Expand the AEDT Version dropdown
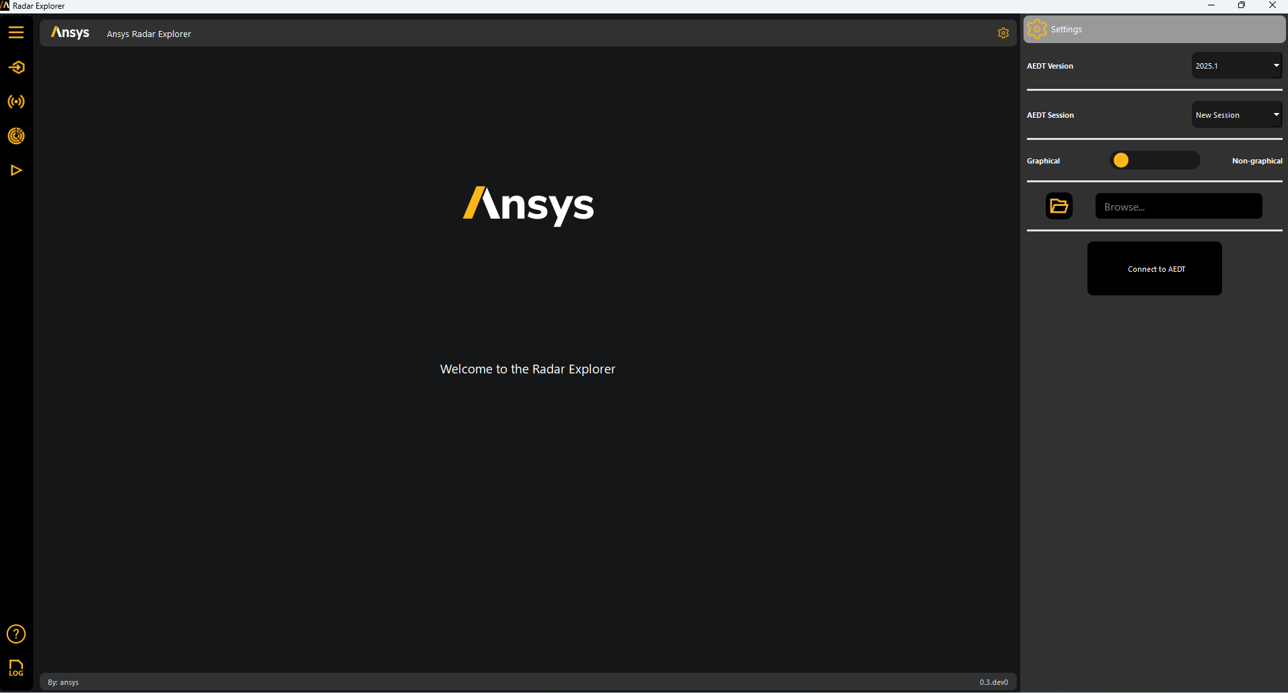1288x693 pixels. [1236, 66]
